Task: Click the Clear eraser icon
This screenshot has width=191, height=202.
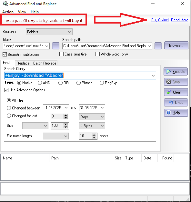Action: coord(169,92)
